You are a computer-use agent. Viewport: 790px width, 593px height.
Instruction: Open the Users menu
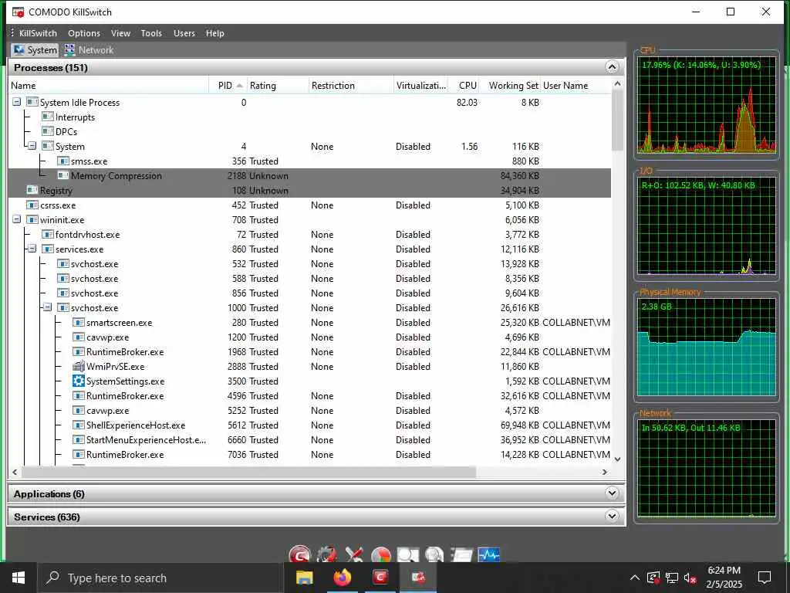184,33
